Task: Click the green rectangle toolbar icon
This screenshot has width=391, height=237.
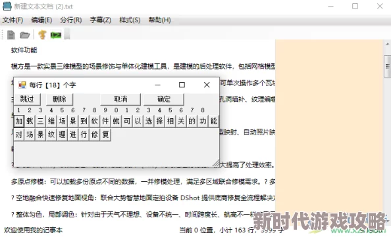Action: pos(55,35)
